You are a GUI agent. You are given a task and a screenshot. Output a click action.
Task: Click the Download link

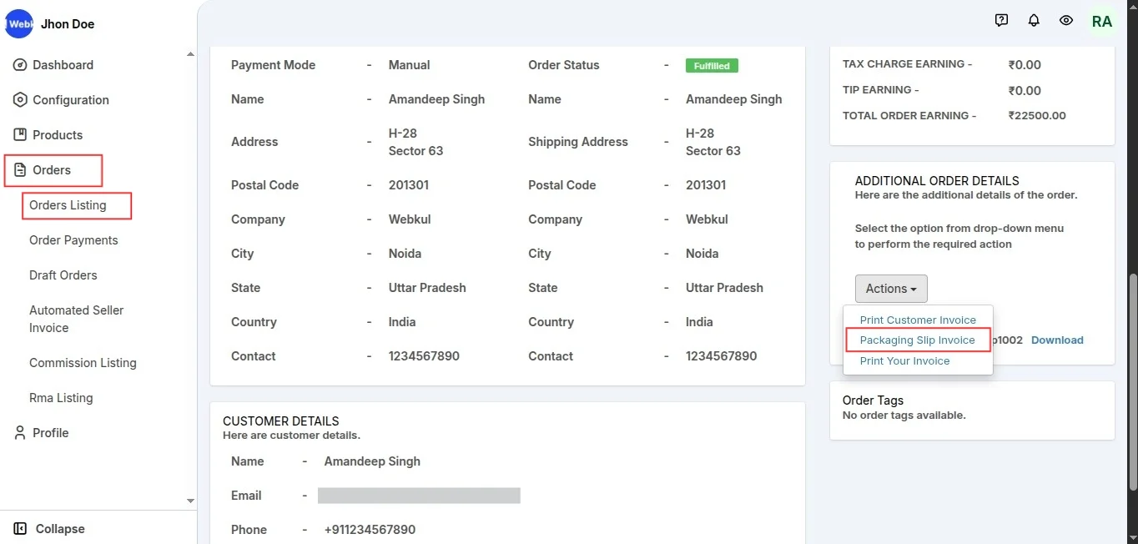[x=1057, y=340]
